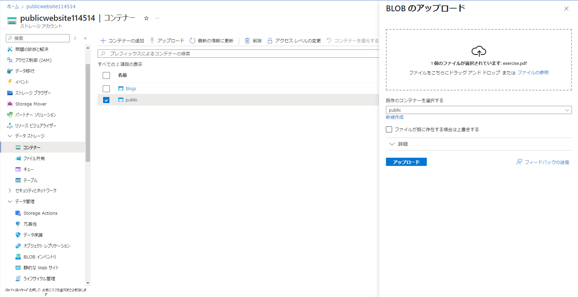Click アクセス レベルの変更 in toolbar
Image resolution: width=578 pixels, height=297 pixels.
pyautogui.click(x=294, y=41)
